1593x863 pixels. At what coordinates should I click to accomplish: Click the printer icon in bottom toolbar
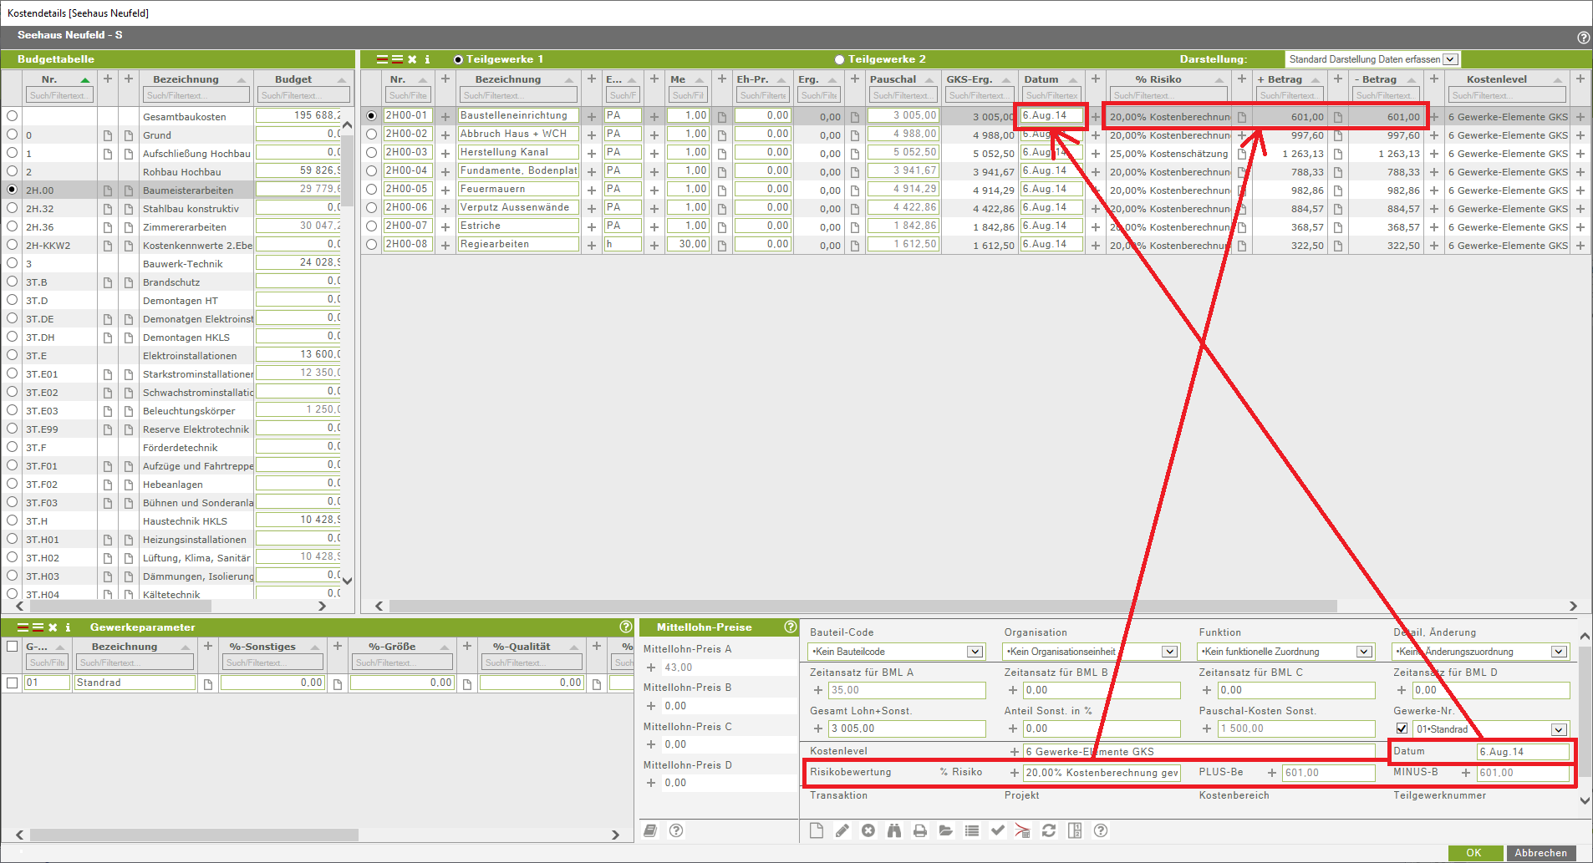point(920,830)
